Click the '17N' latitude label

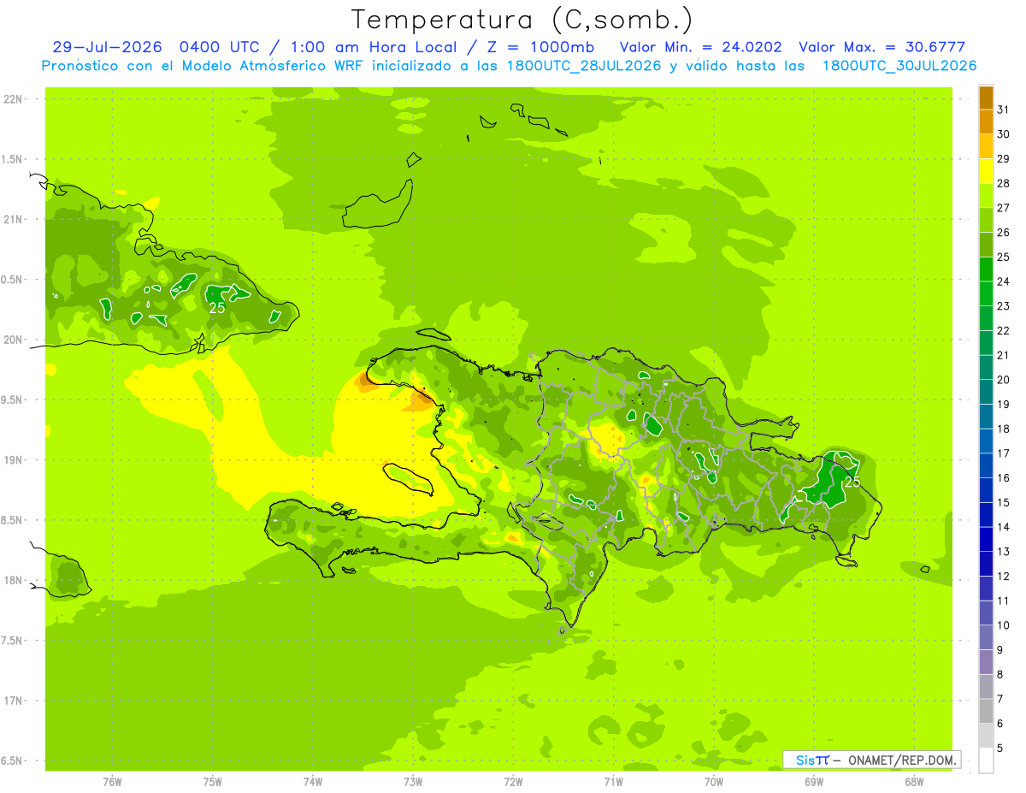[12, 701]
